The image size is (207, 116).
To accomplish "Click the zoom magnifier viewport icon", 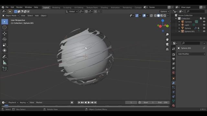I will [167, 34].
